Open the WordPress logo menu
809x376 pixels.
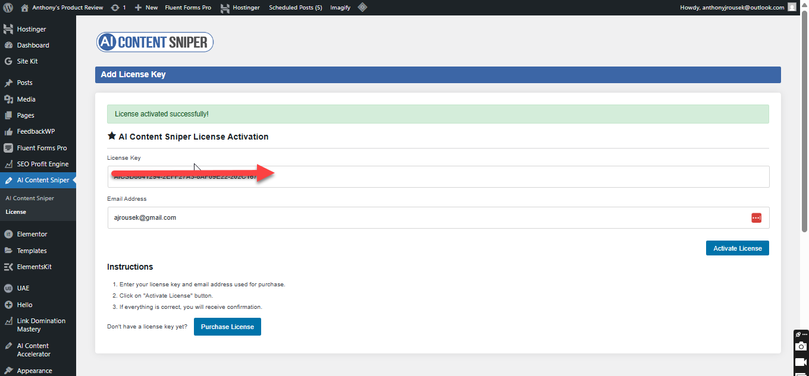coord(8,8)
